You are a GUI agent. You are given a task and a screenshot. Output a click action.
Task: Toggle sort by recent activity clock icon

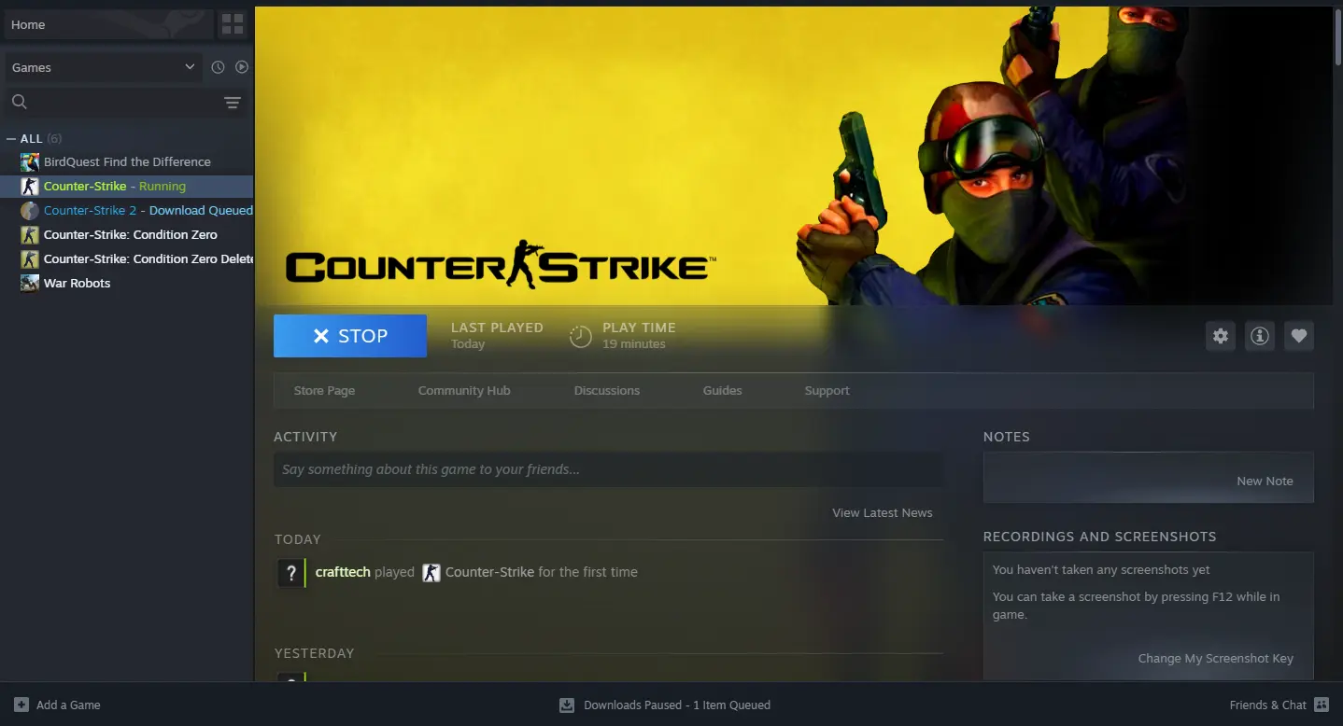click(x=218, y=67)
